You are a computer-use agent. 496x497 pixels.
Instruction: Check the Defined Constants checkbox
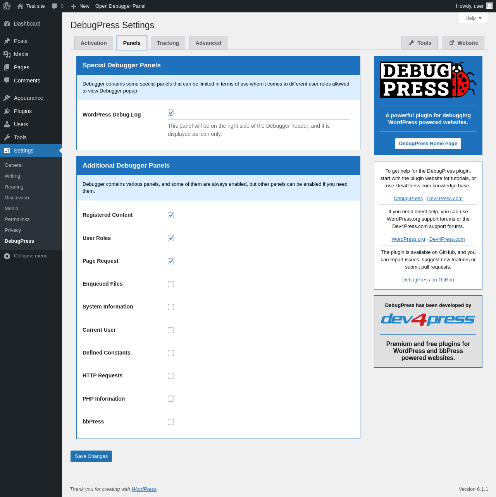tap(171, 353)
